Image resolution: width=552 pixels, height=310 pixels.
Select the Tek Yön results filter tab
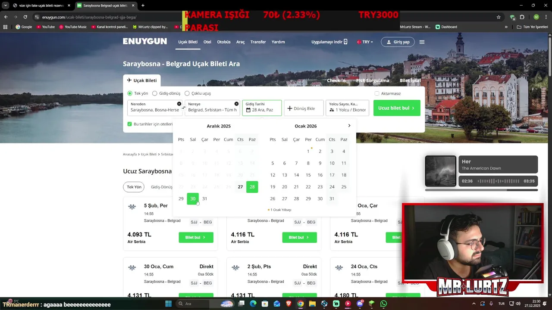[x=134, y=187]
